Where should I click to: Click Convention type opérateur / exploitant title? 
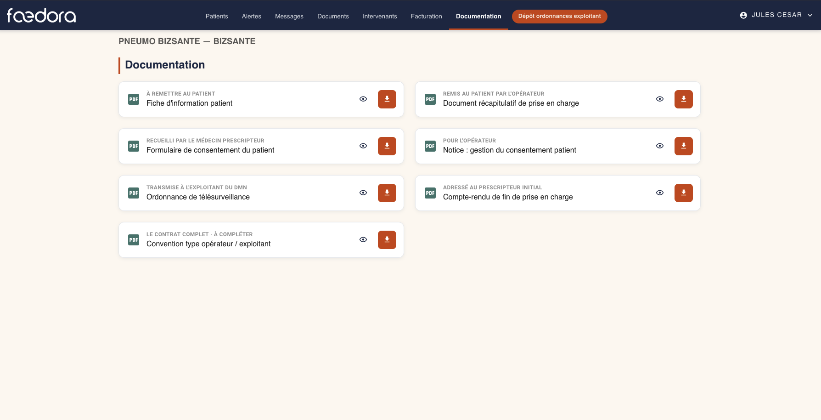coord(208,244)
